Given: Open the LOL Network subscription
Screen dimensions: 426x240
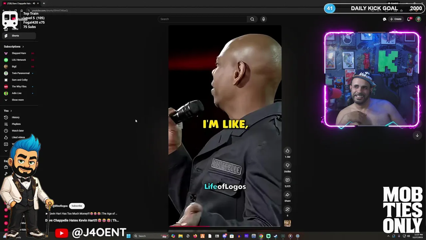Looking at the screenshot, I should [20, 60].
